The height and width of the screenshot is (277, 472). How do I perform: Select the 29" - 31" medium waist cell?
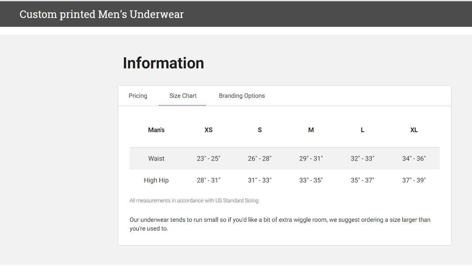tap(311, 158)
